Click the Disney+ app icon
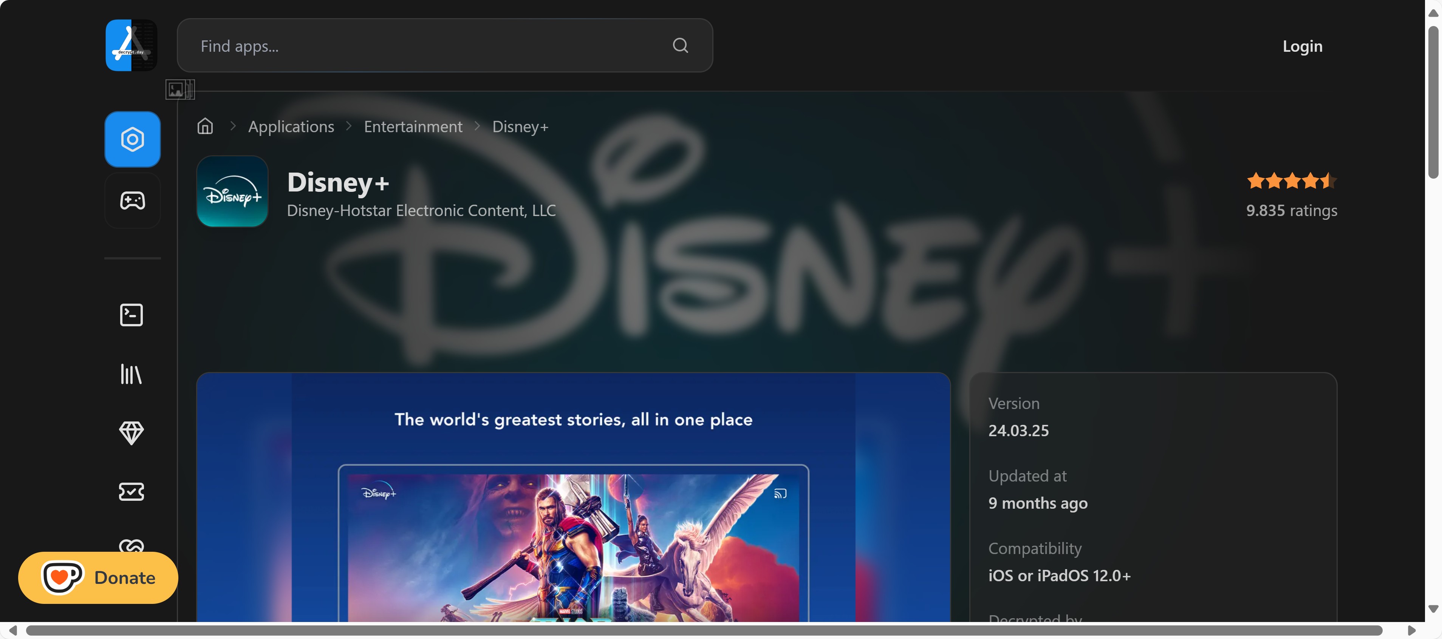This screenshot has width=1442, height=639. coord(232,191)
